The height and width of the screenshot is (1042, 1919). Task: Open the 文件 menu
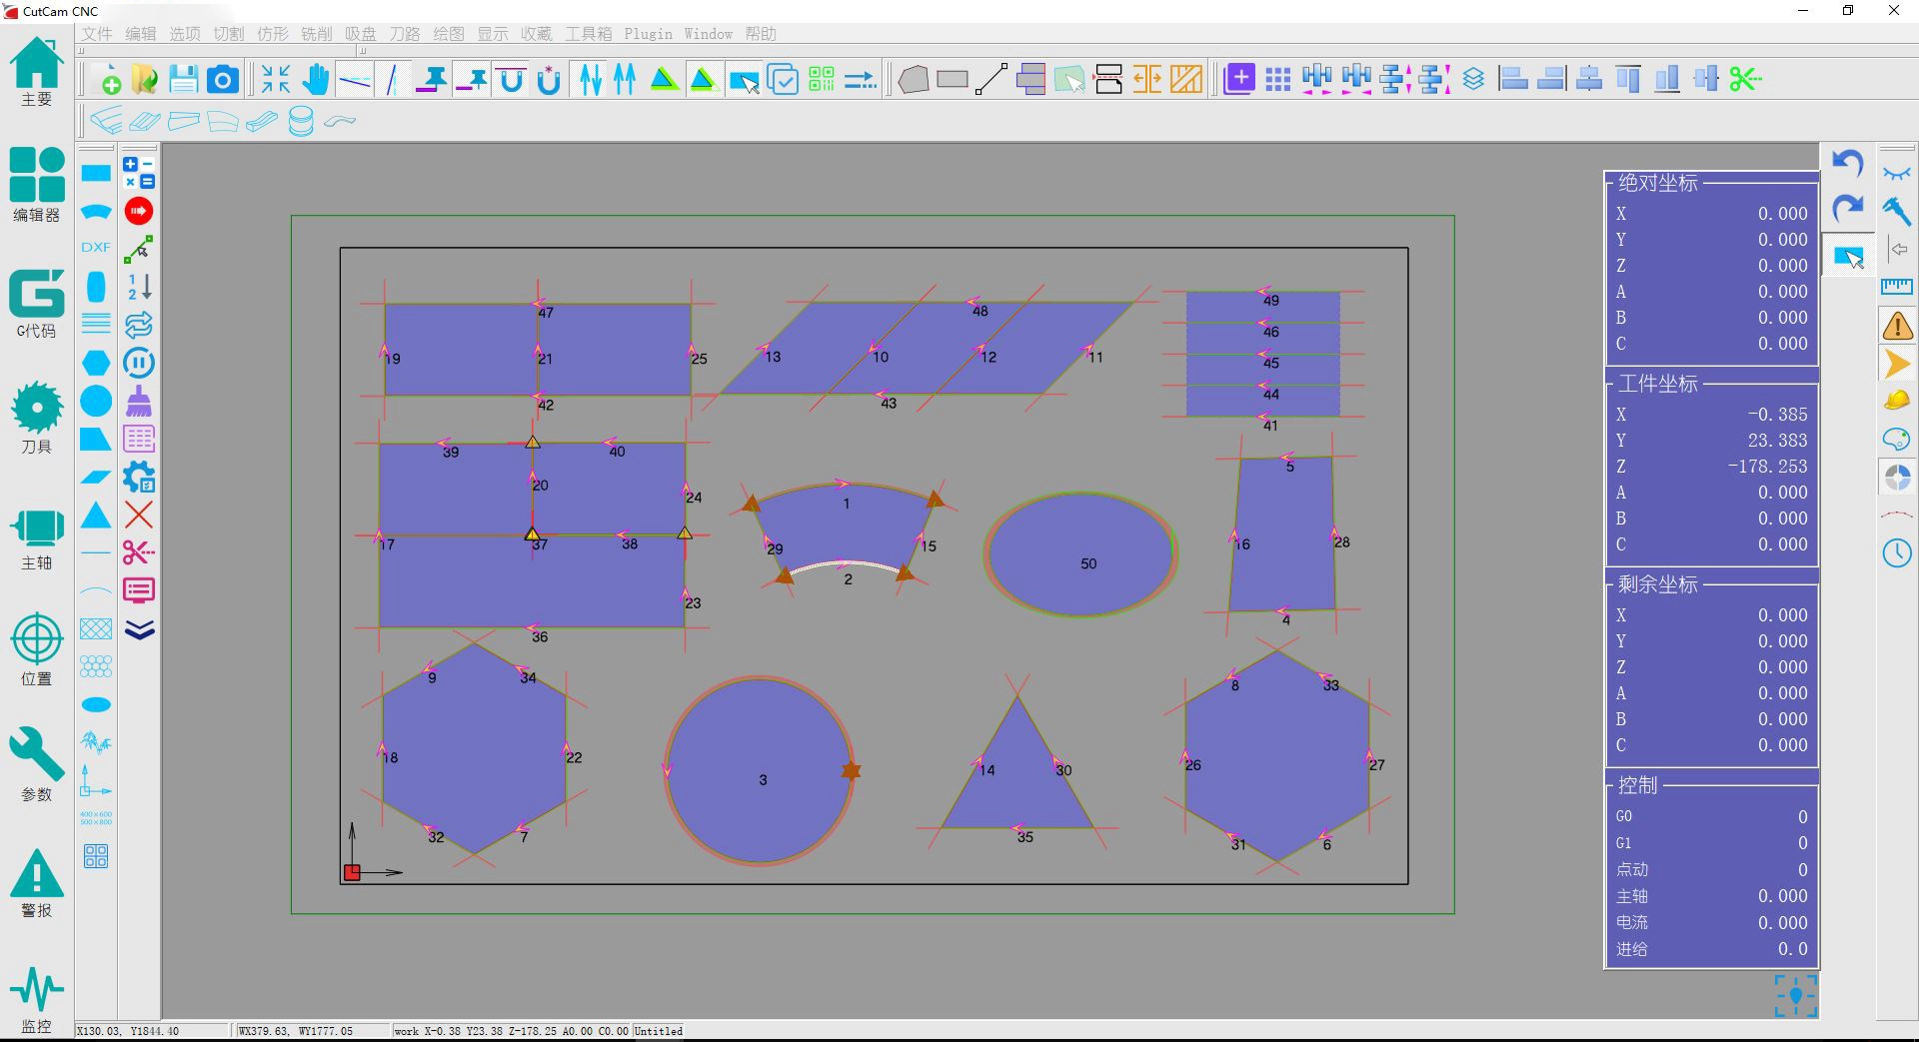tap(96, 34)
